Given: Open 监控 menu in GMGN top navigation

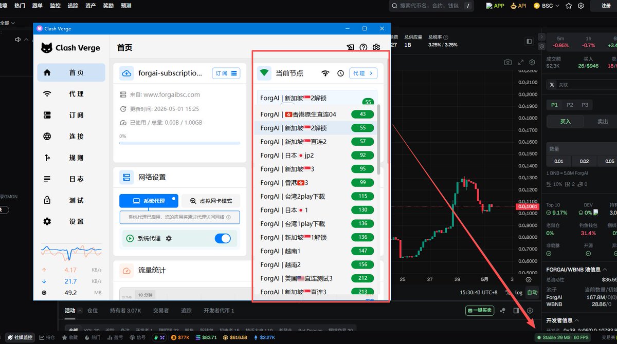Looking at the screenshot, I should (x=55, y=6).
